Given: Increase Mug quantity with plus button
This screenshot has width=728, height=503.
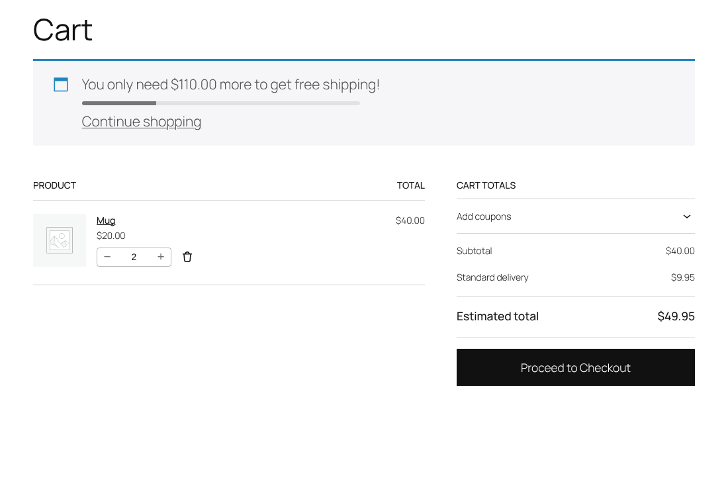Looking at the screenshot, I should (x=161, y=257).
